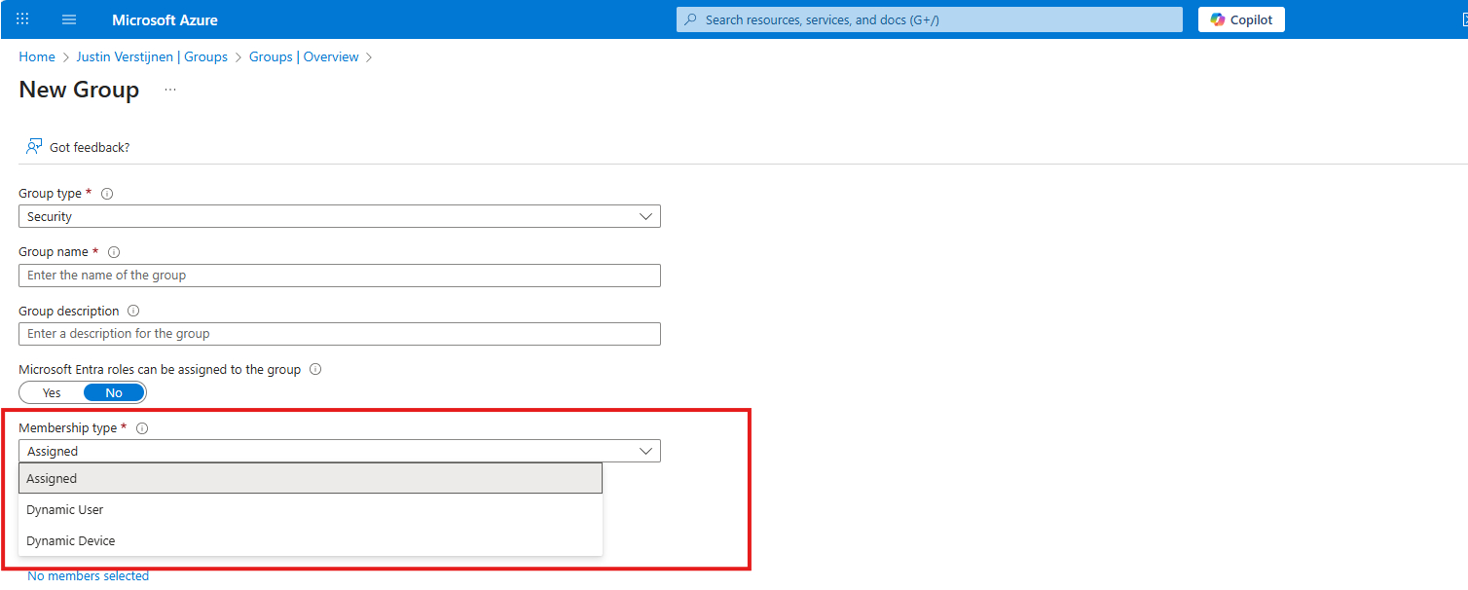Click the Copilot button

coord(1241,19)
